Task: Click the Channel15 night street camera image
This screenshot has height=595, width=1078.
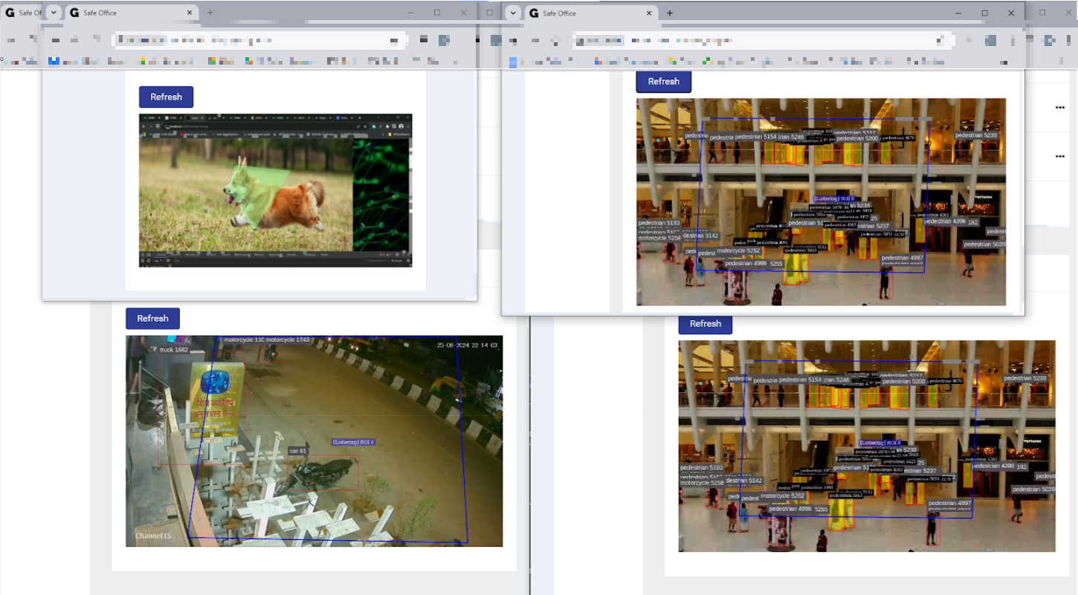Action: click(314, 440)
